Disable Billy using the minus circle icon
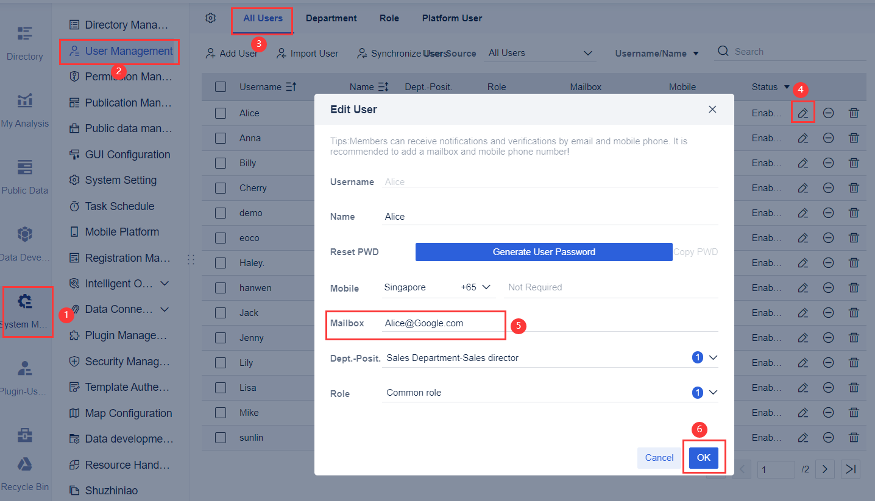The height and width of the screenshot is (501, 875). click(x=828, y=163)
